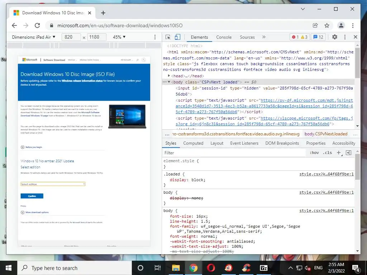Open the Computed tab
Screen dimensions: 367x275
[x=193, y=143]
